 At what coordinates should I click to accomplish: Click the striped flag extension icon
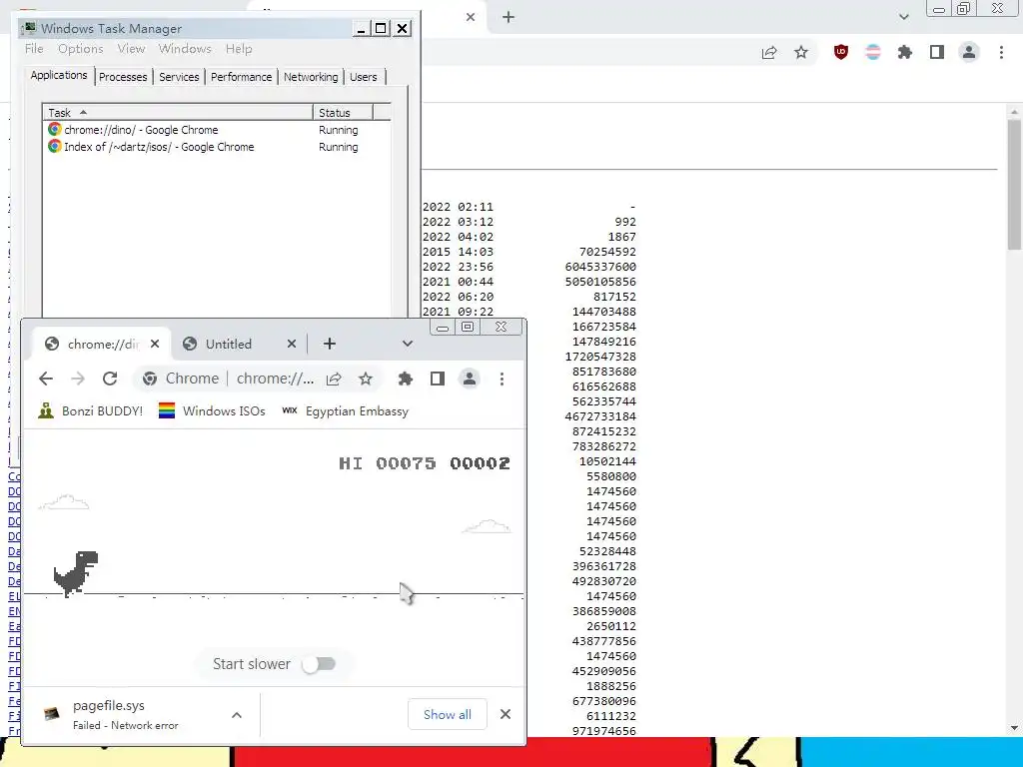(x=873, y=52)
